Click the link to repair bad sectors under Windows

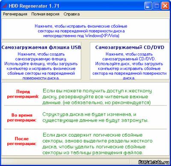81,31
